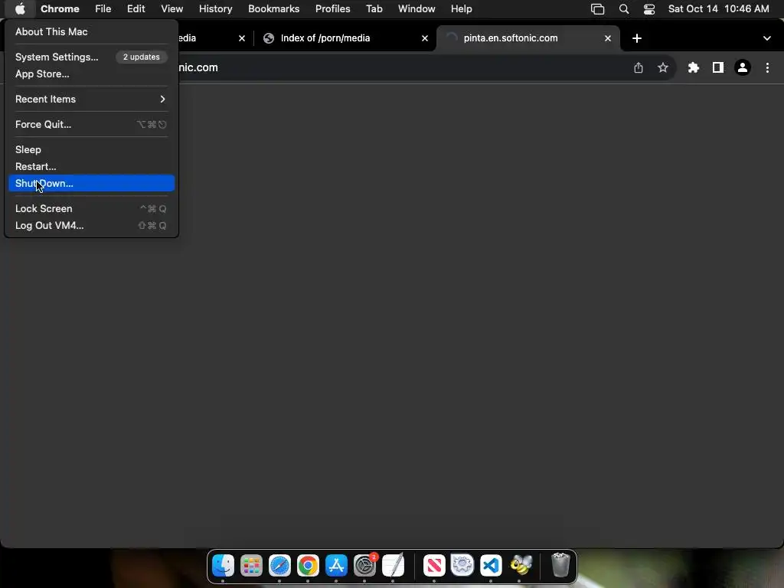
Task: Select Restart in the Apple menu
Action: pyautogui.click(x=91, y=166)
